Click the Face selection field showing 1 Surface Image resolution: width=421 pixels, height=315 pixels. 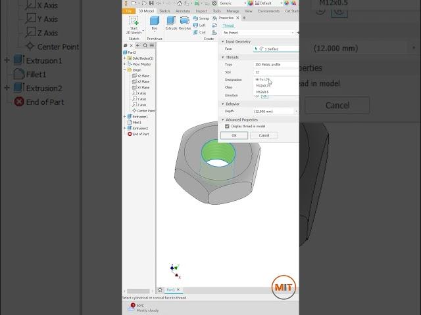276,49
